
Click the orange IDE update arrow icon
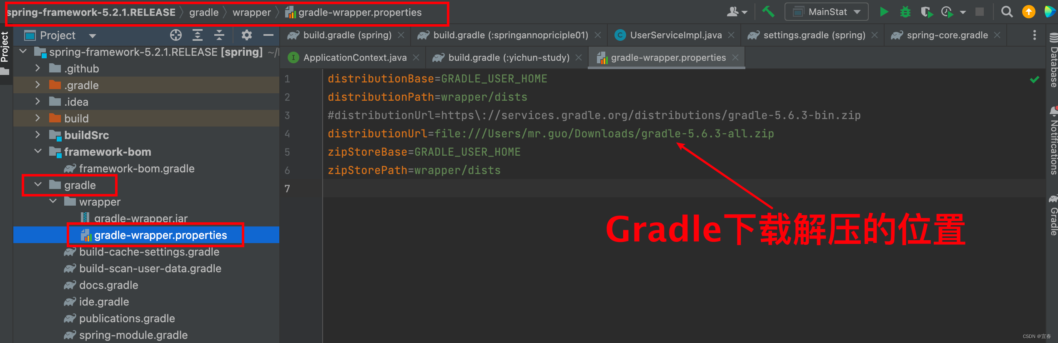point(1028,12)
